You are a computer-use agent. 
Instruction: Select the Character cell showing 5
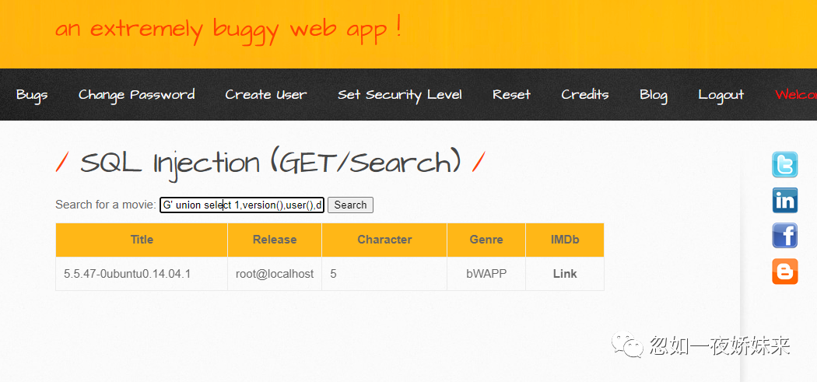384,274
